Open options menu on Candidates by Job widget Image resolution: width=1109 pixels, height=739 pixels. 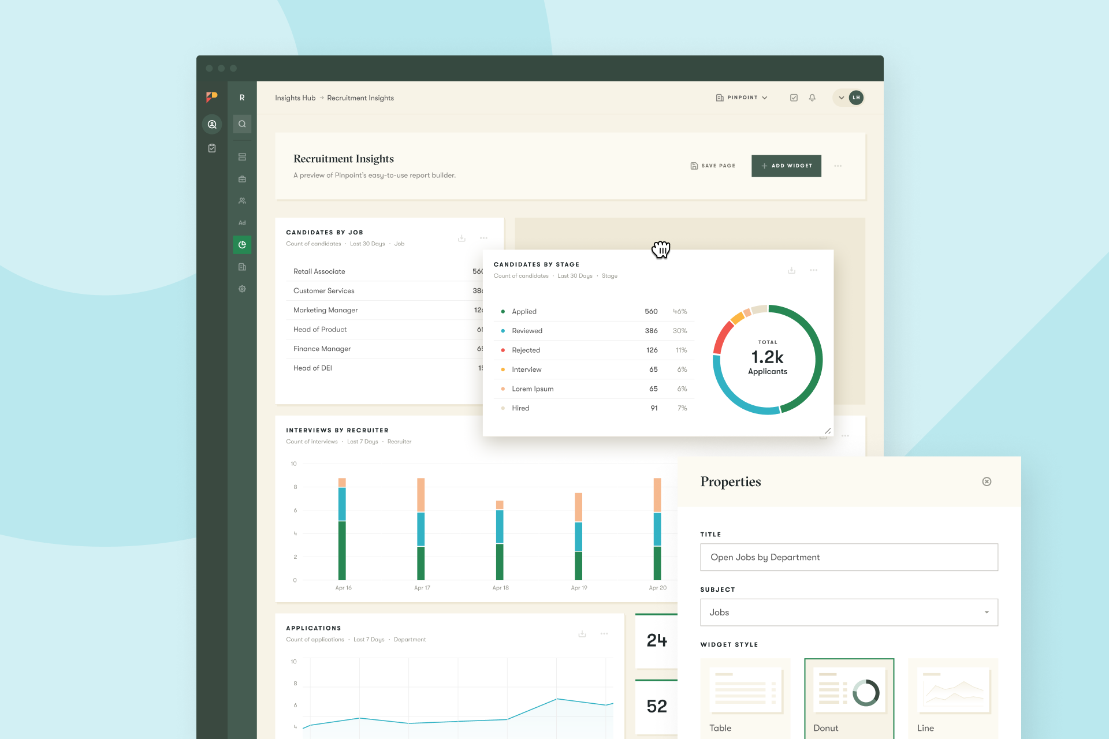point(483,238)
